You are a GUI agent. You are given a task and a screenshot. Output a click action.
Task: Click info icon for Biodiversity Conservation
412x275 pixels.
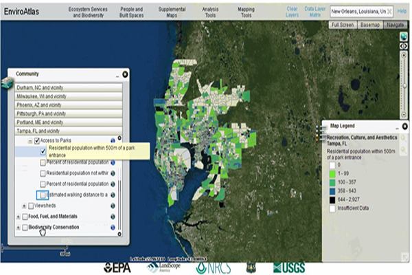pyautogui.click(x=112, y=226)
